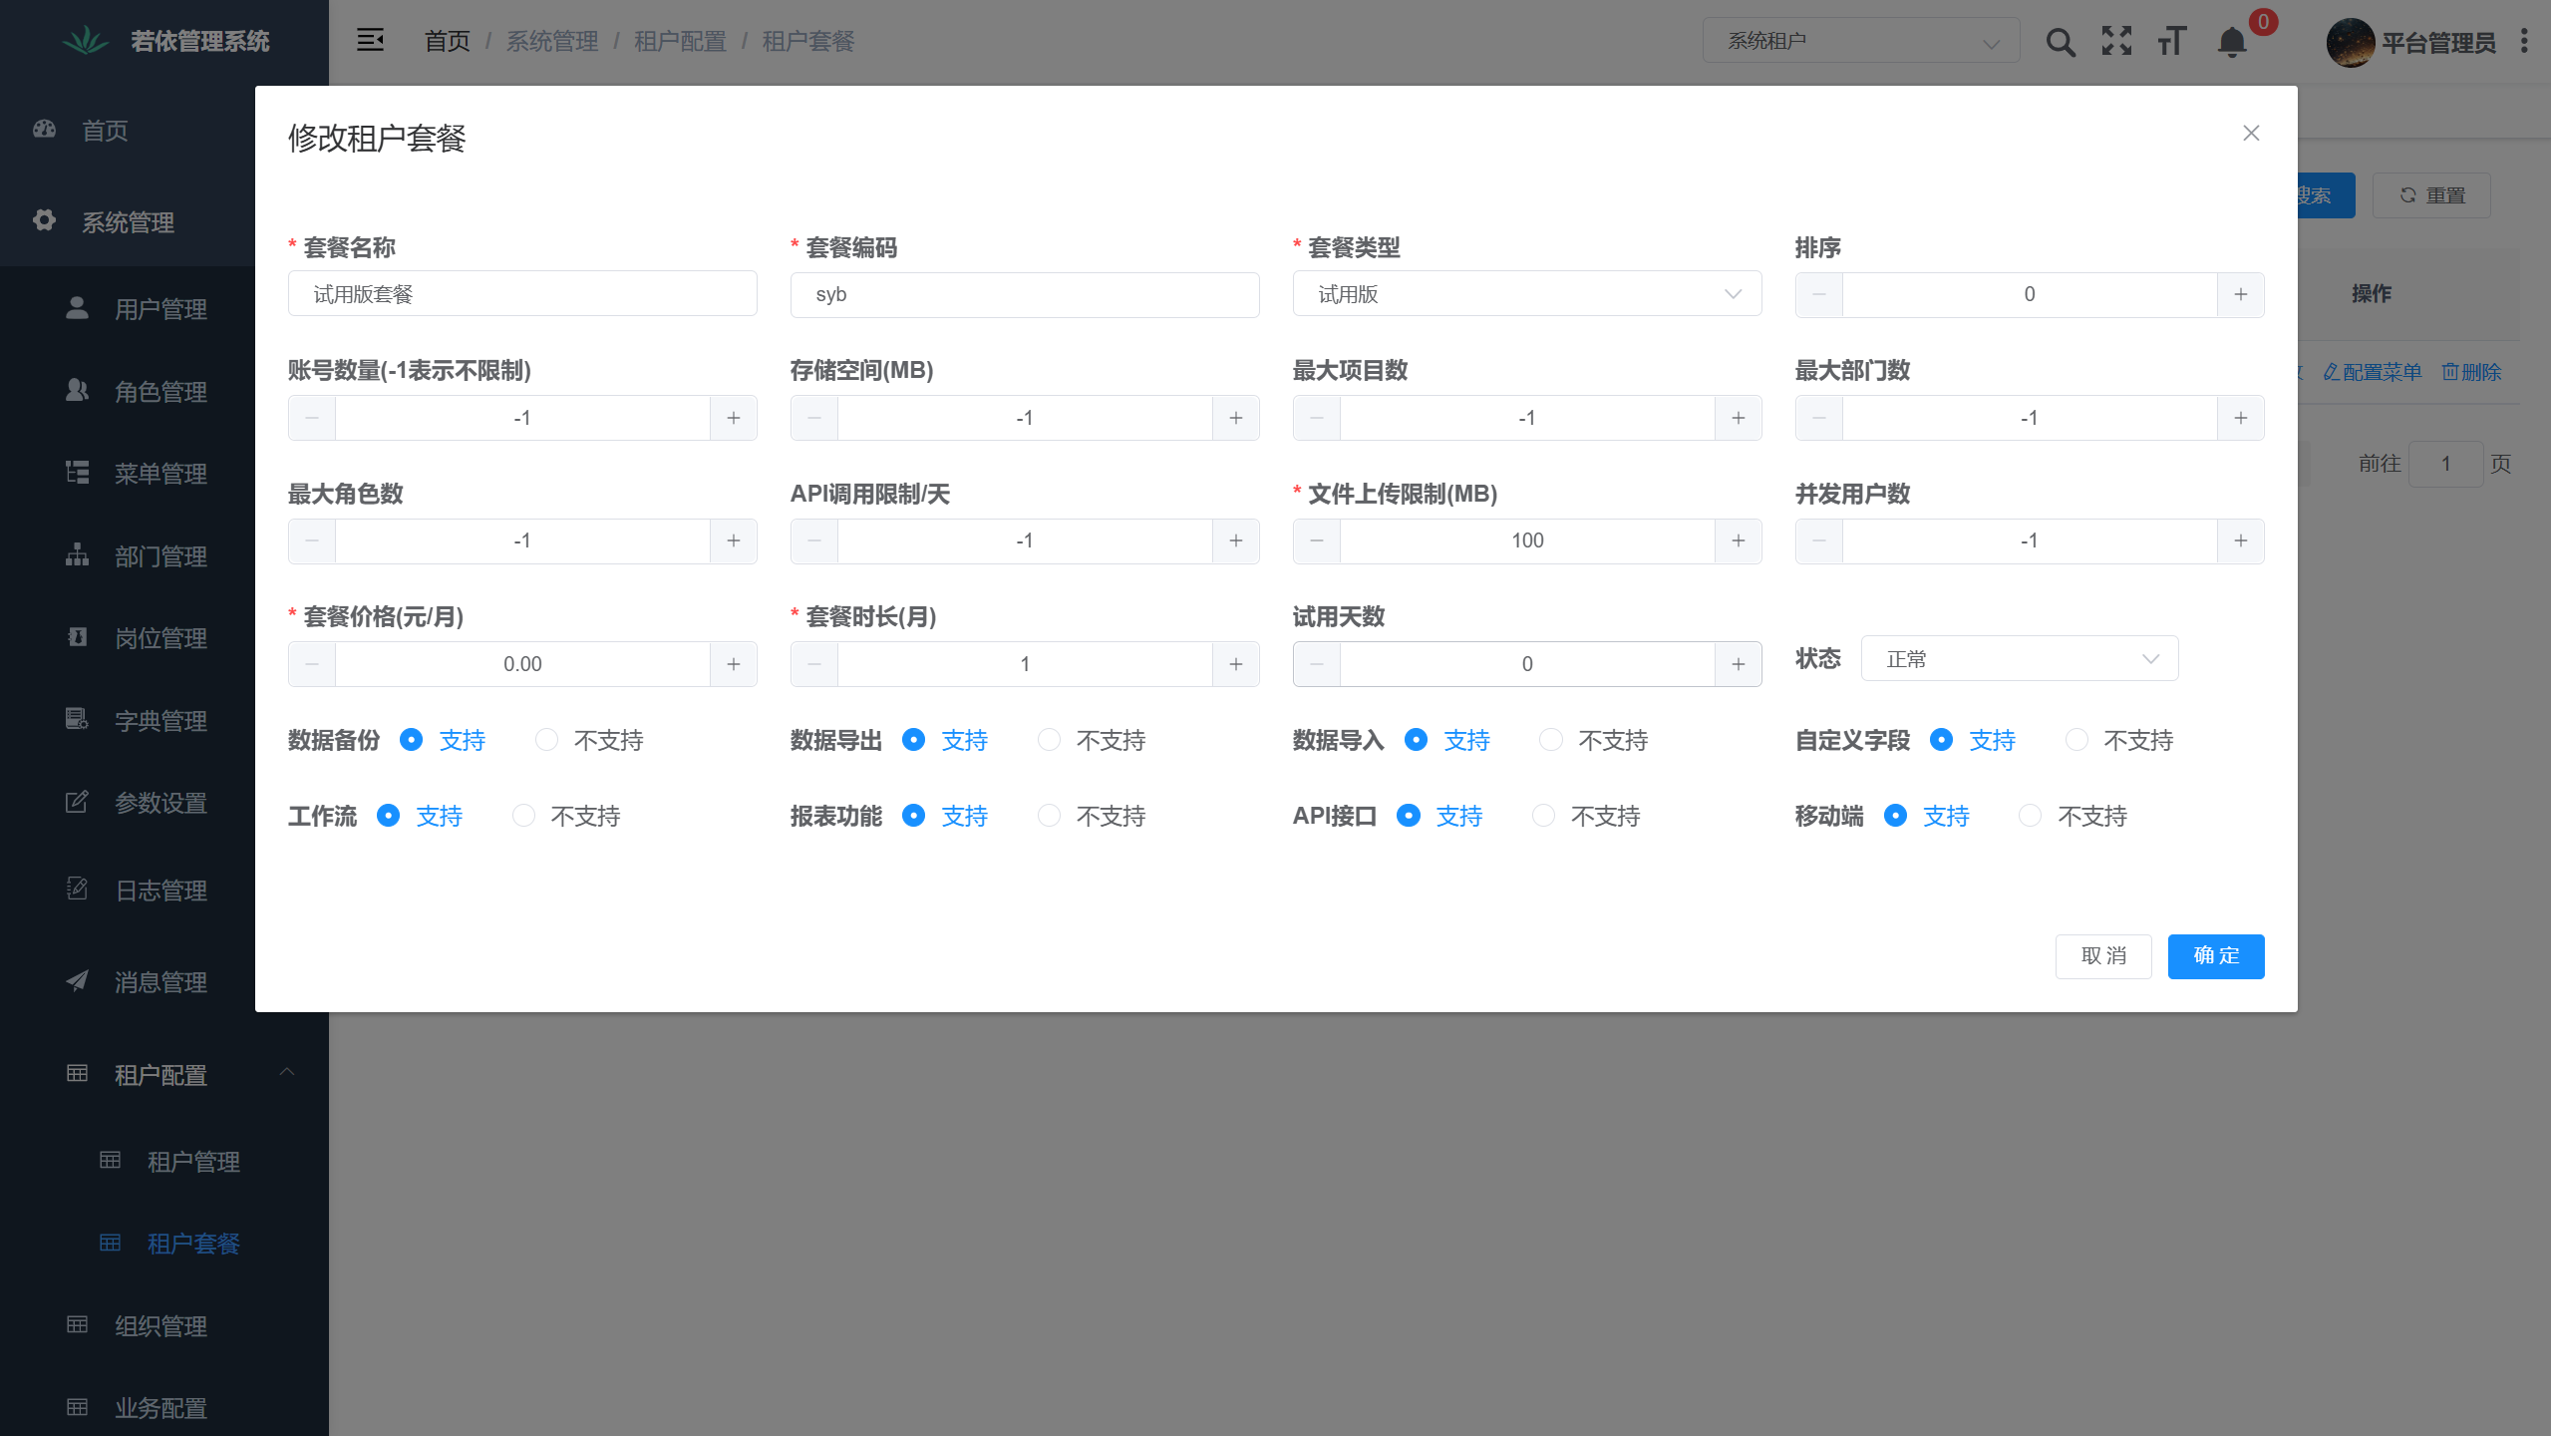The width and height of the screenshot is (2551, 1436).
Task: Toggle fullscreen mode icon
Action: [x=2115, y=41]
